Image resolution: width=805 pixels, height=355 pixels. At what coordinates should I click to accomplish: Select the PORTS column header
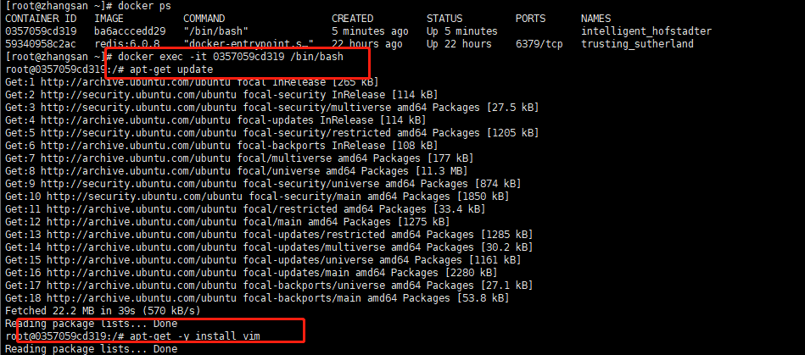(x=530, y=19)
